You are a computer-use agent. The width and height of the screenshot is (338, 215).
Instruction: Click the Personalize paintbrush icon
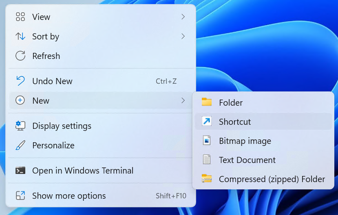pyautogui.click(x=20, y=145)
